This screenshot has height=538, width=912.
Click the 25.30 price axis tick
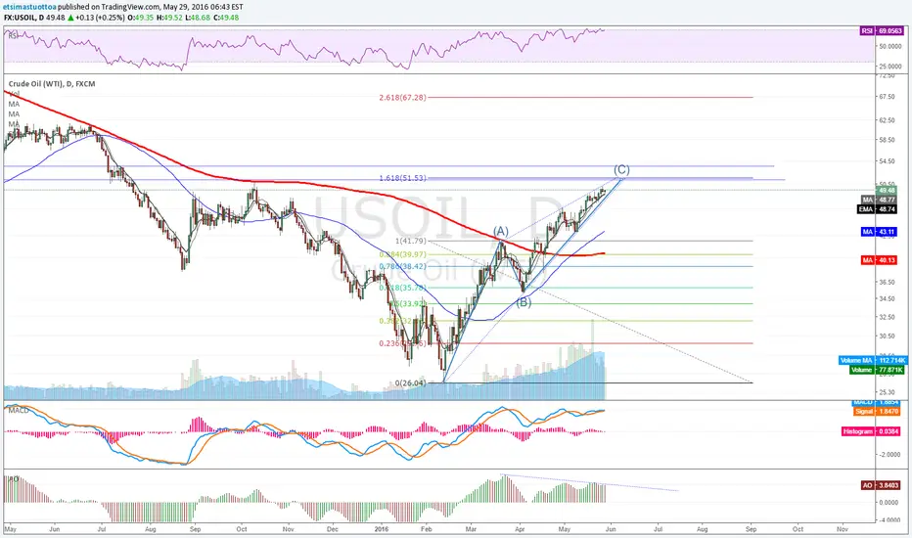[887, 392]
